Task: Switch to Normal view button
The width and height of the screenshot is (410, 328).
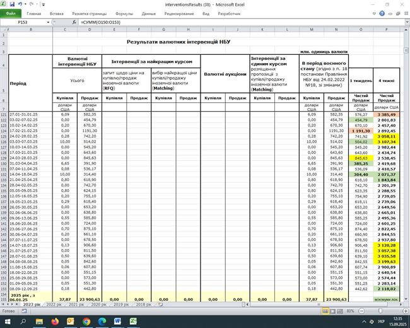Action: 325,311
